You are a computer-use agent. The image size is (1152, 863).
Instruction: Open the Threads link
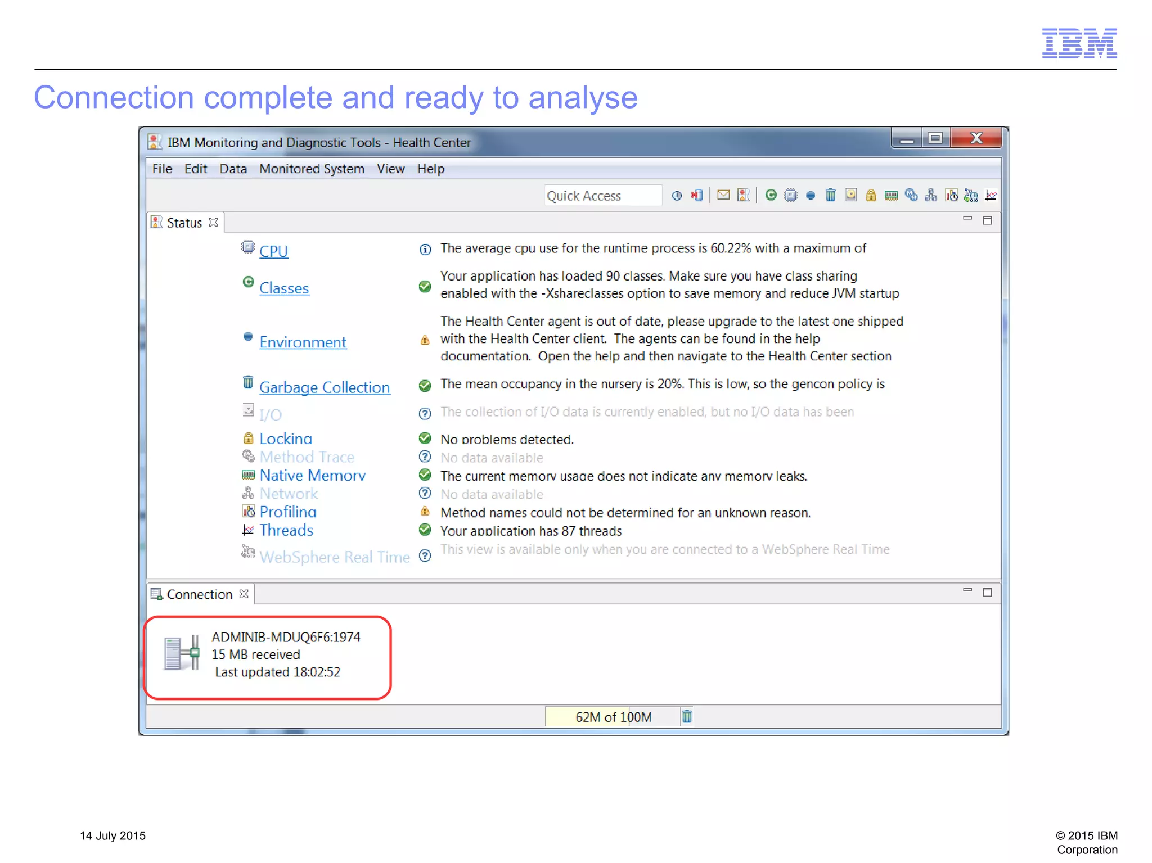click(x=286, y=530)
